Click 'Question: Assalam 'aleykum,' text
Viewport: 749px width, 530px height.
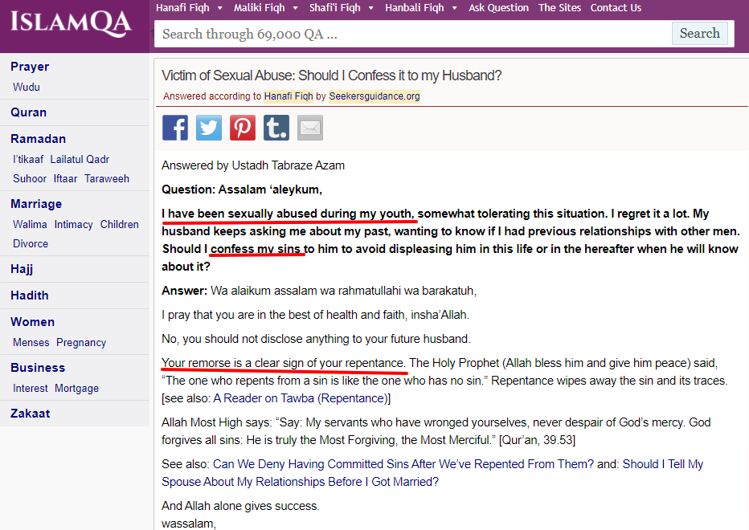(x=242, y=190)
